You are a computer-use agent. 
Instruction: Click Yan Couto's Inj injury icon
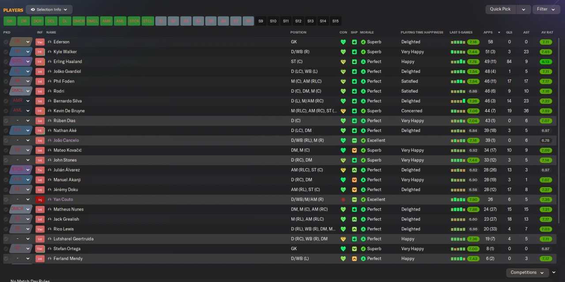40,199
